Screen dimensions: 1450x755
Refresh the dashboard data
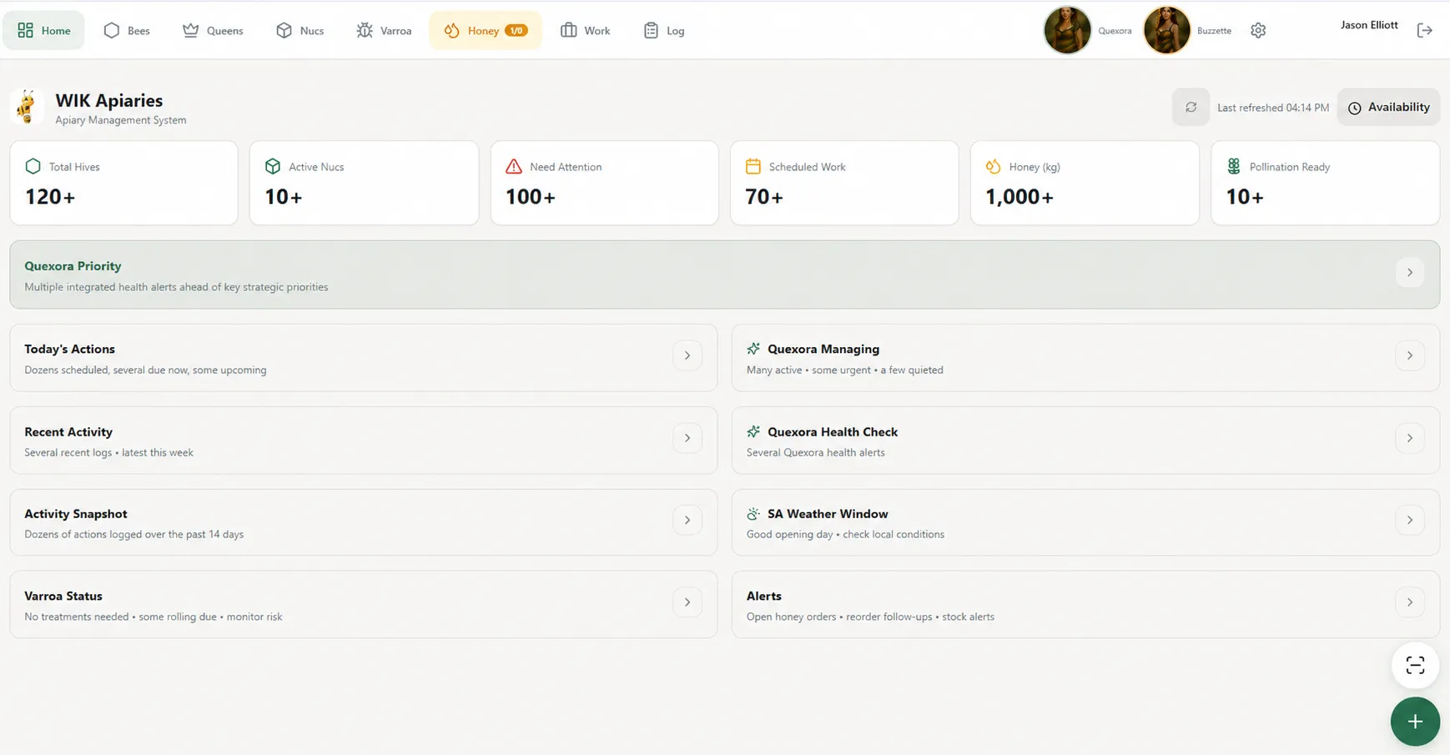pyautogui.click(x=1191, y=108)
